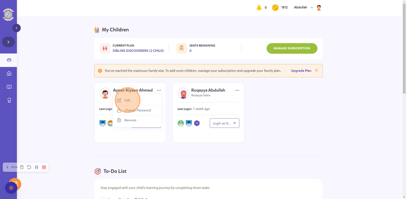This screenshot has height=199, width=406.
Task: Restart the recording with the redo icon
Action: [29, 167]
